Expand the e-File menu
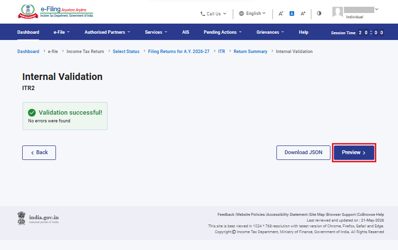 pos(61,32)
